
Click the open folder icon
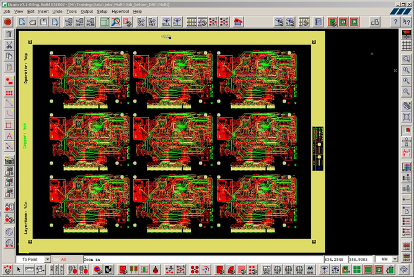point(33,22)
